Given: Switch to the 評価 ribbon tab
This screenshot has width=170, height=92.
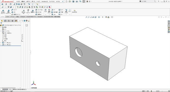Looking at the screenshot, I should click(x=17, y=17).
